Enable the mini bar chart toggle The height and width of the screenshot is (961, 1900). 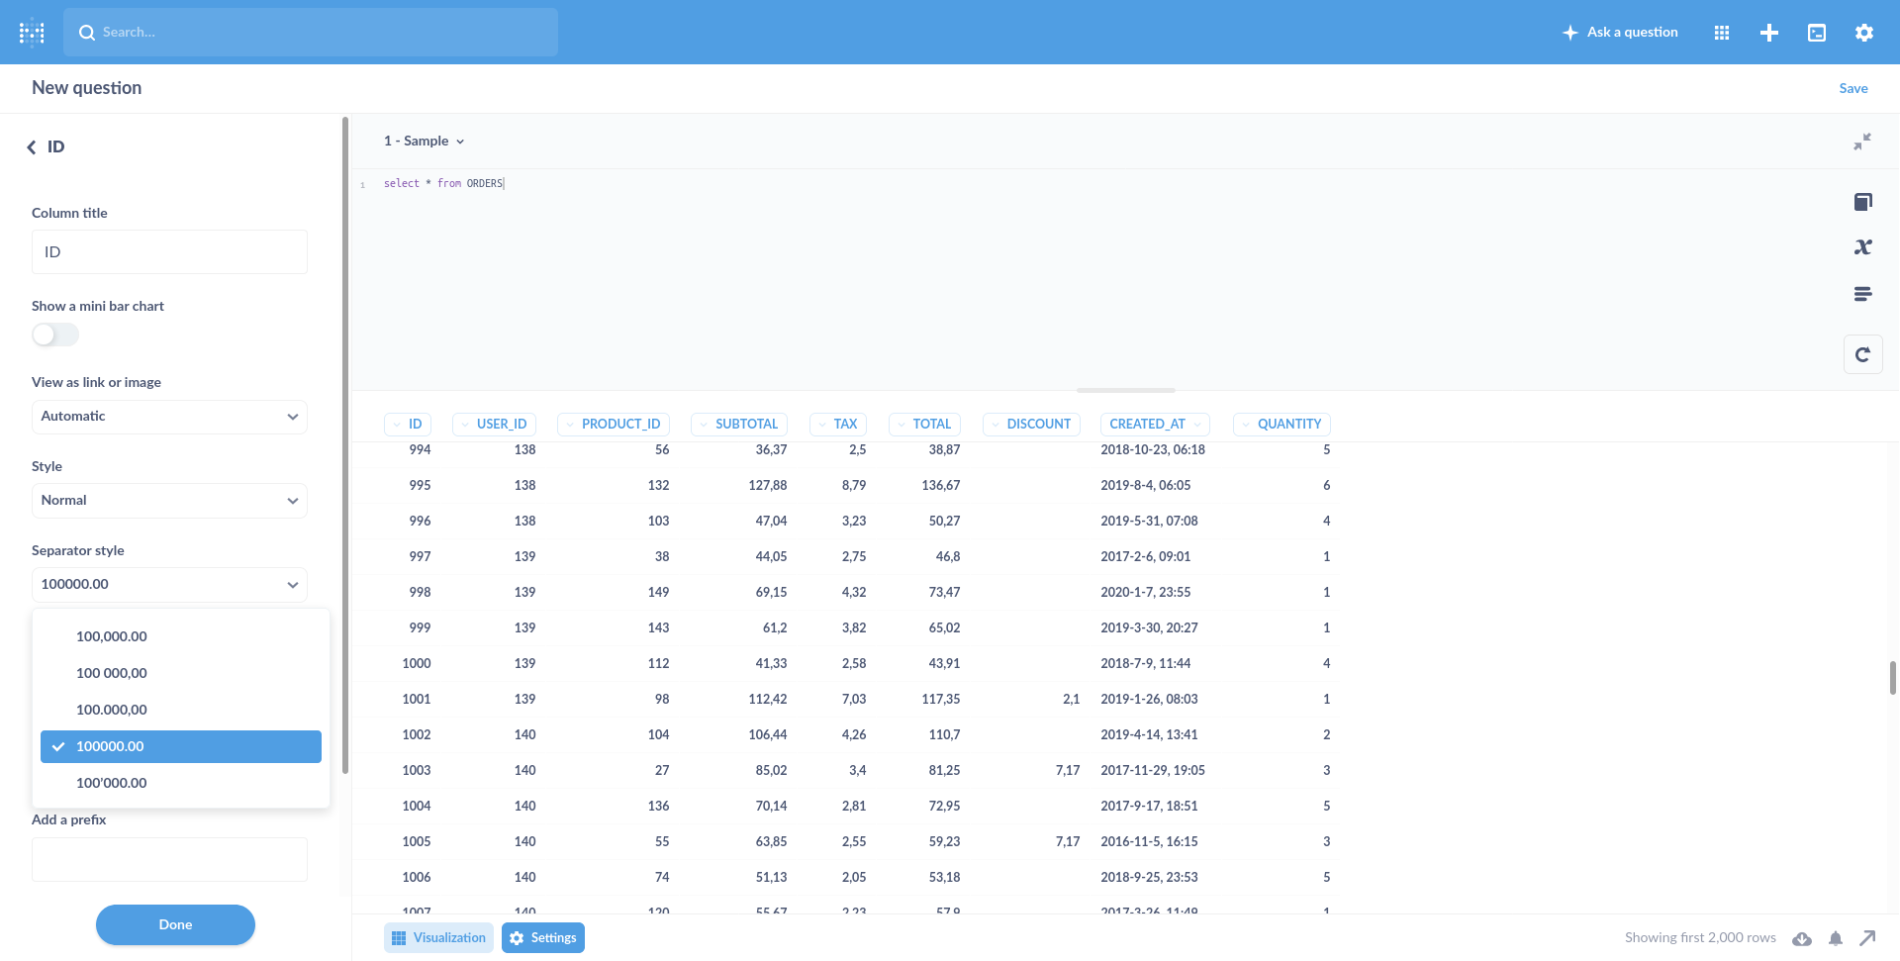click(x=54, y=335)
